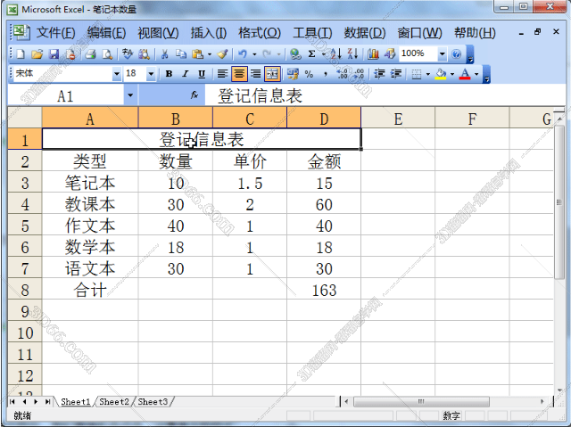Select the row 8 header
The image size is (571, 427).
24,291
